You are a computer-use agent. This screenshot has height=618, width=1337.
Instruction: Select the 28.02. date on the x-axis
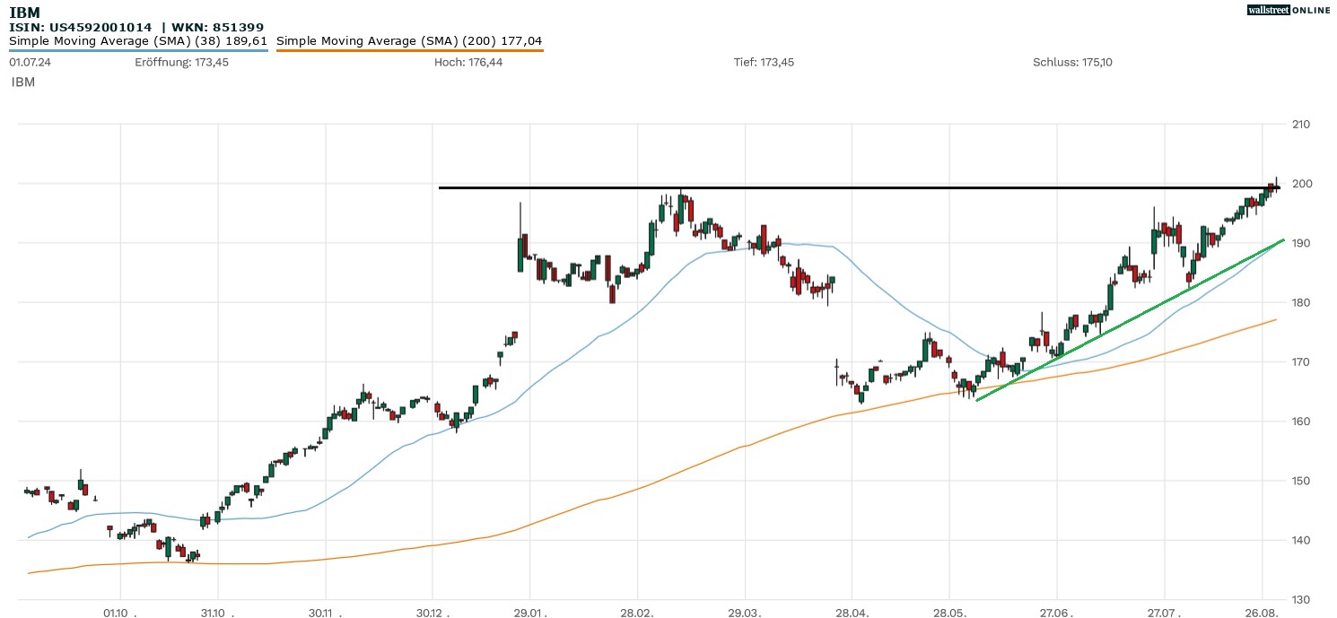[637, 612]
